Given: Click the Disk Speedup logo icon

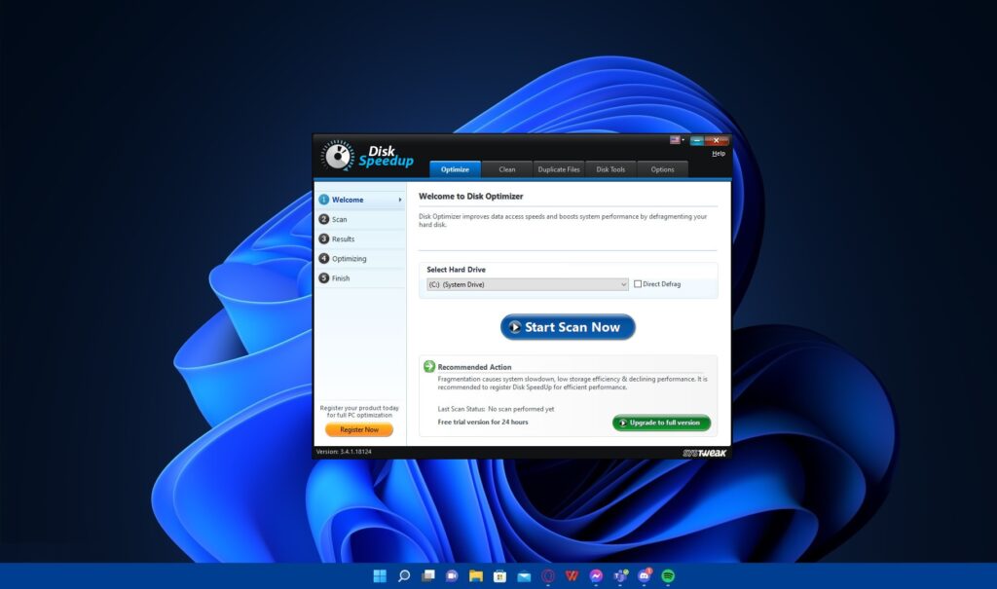Looking at the screenshot, I should tap(338, 156).
